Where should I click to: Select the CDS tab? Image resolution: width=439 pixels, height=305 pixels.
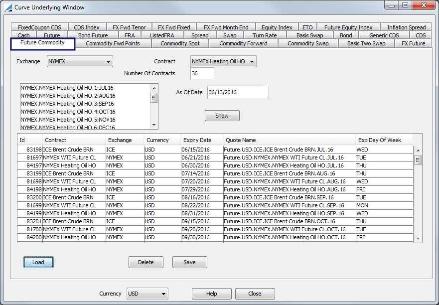[421, 35]
